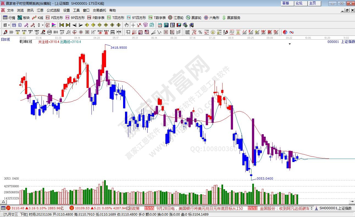Open the candlestick style dropdown arrow

tap(43, 25)
